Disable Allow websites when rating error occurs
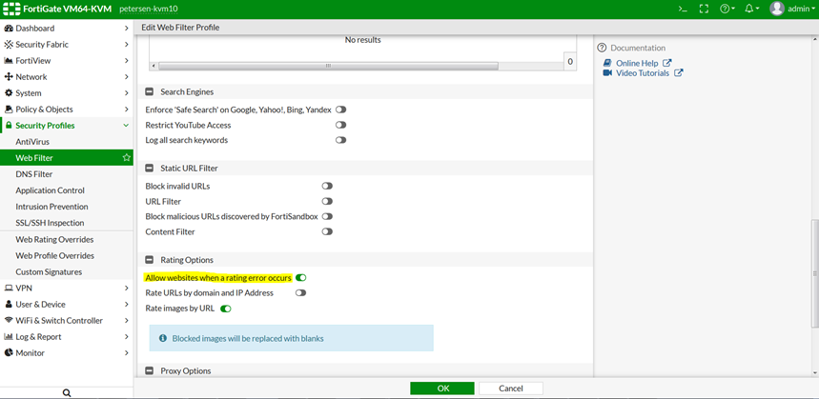This screenshot has width=819, height=399. 300,278
